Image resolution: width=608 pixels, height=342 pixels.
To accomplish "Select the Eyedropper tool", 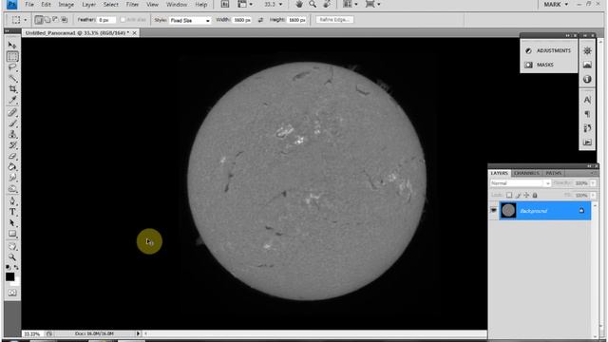I will 12,101.
